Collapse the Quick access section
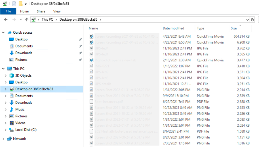The width and height of the screenshot is (259, 147). pyautogui.click(x=3, y=33)
